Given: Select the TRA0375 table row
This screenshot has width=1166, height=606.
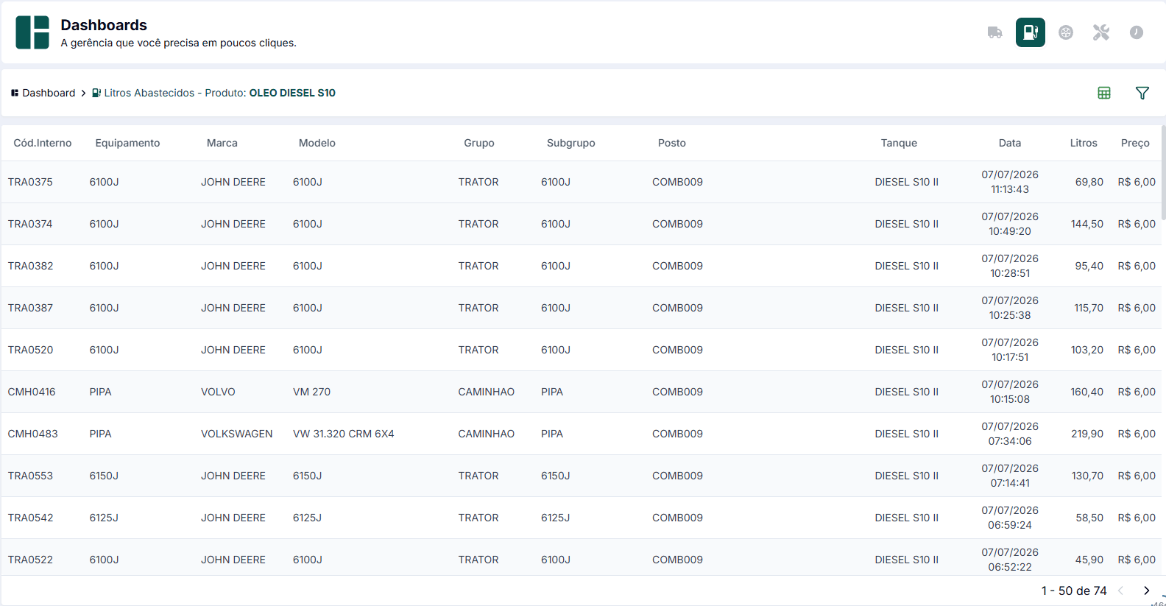Looking at the screenshot, I should tap(582, 182).
